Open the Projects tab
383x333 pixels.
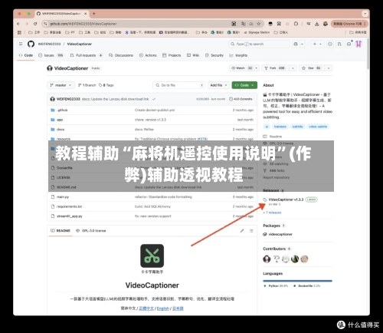click(172, 55)
